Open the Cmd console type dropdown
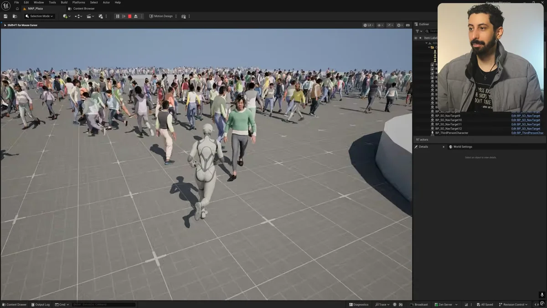Screen dimensions: 547x308 (62, 304)
